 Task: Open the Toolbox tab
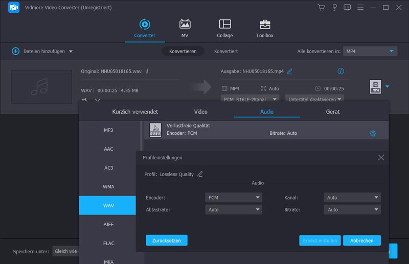(x=264, y=29)
